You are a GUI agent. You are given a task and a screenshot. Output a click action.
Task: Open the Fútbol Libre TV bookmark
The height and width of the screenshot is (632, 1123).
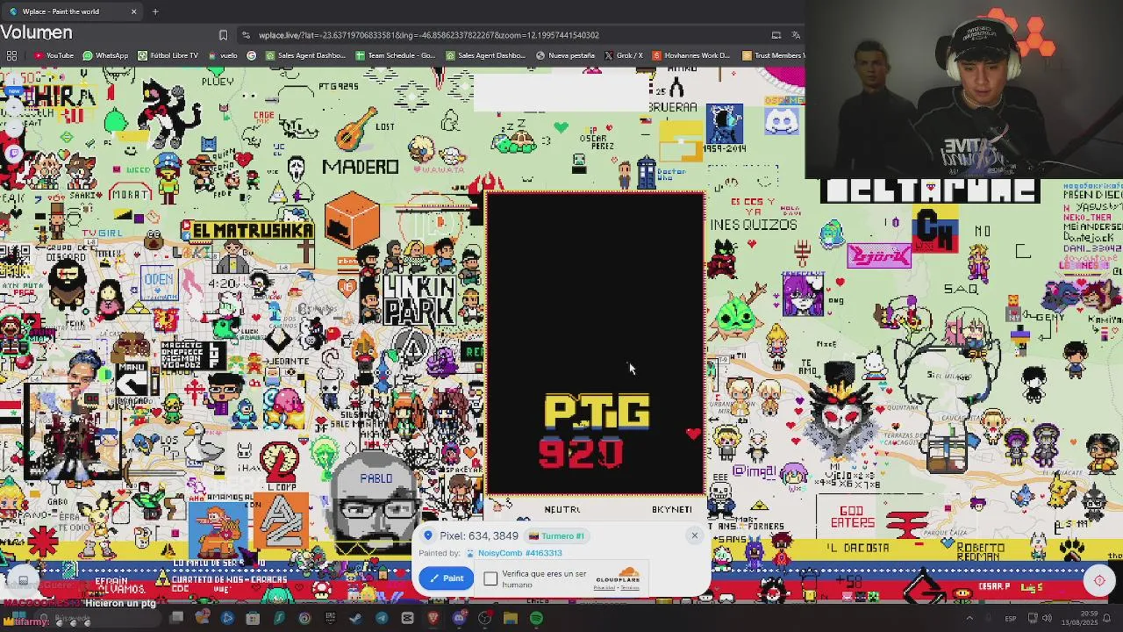click(168, 55)
